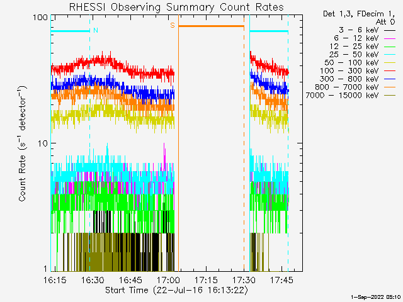The width and height of the screenshot is (403, 302).
Task: Select the '7000 - 15000 keV' legend label
Action: tap(342, 96)
